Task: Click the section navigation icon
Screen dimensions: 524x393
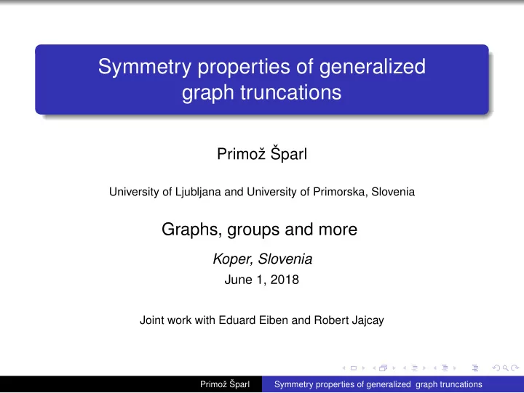Action: [445, 368]
